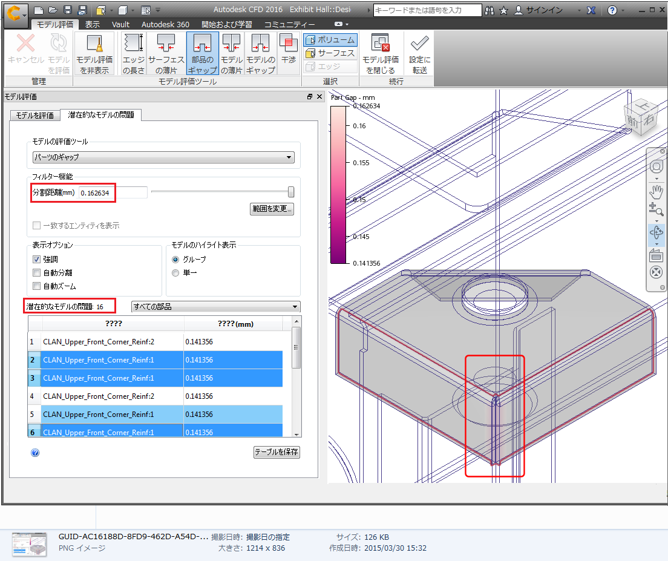
Task: Toggle ボリューム volume selection mode
Action: click(x=330, y=39)
